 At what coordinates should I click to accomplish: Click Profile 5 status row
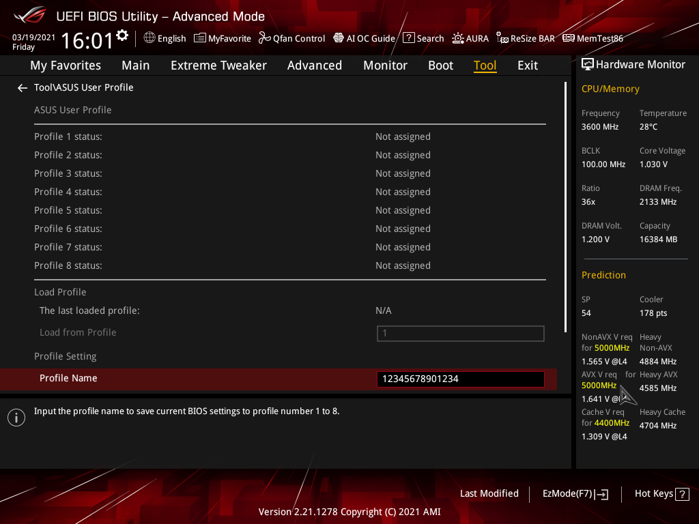289,210
